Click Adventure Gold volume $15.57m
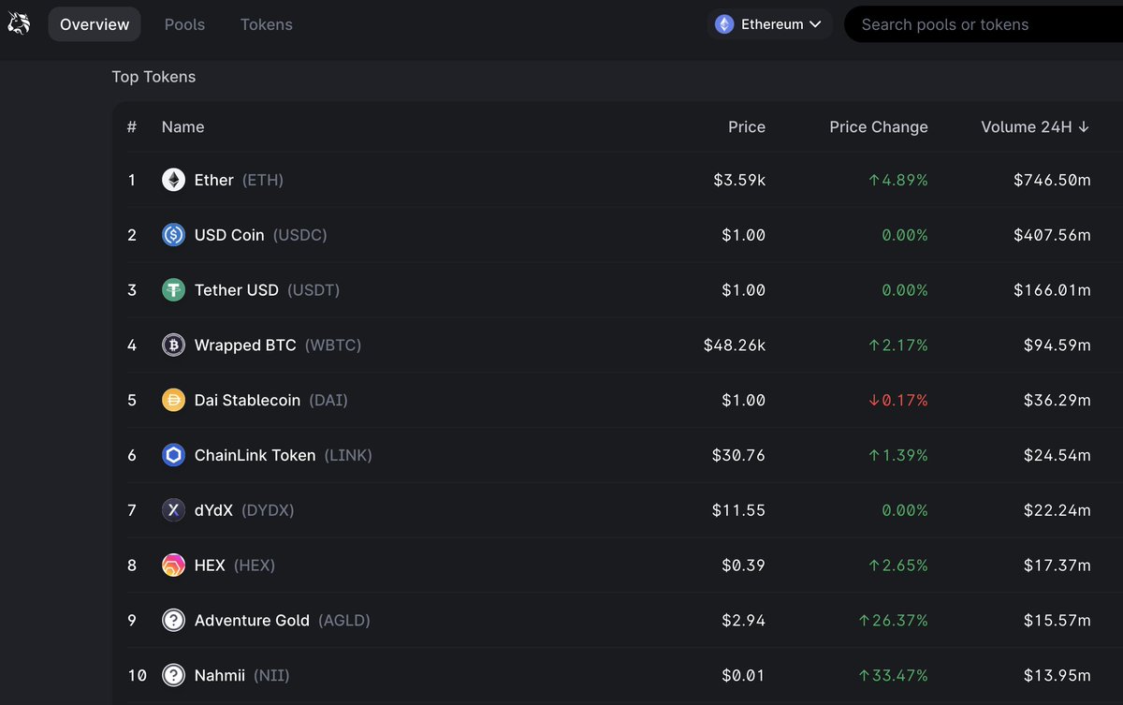The height and width of the screenshot is (705, 1123). 1057,621
